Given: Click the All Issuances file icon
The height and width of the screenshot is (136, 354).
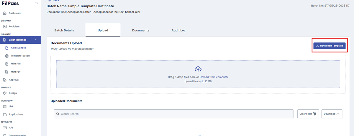Looking at the screenshot, I should [x=7, y=48].
